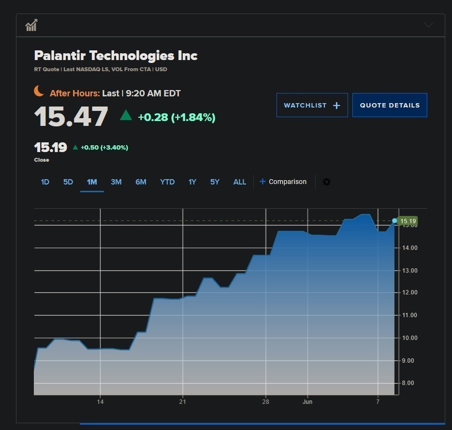Viewport: 452px width, 430px height.
Task: Click the green up-arrow price change indicator
Action: point(126,115)
